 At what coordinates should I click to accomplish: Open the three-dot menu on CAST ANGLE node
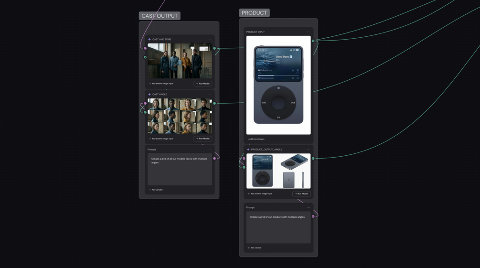210,94
